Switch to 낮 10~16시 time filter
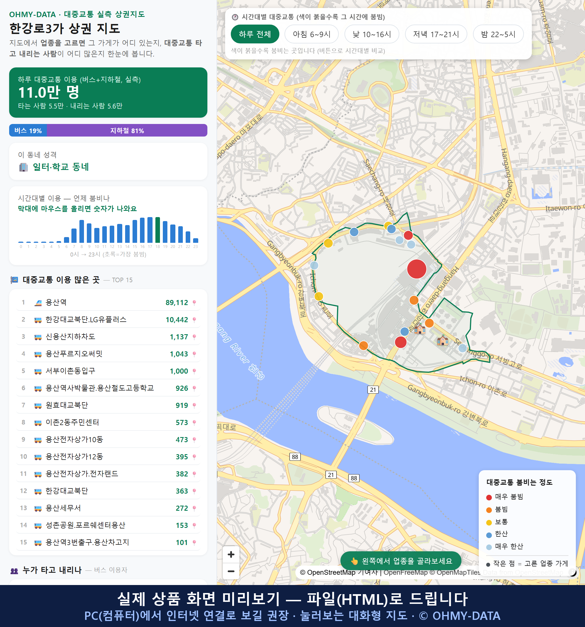 click(x=372, y=34)
